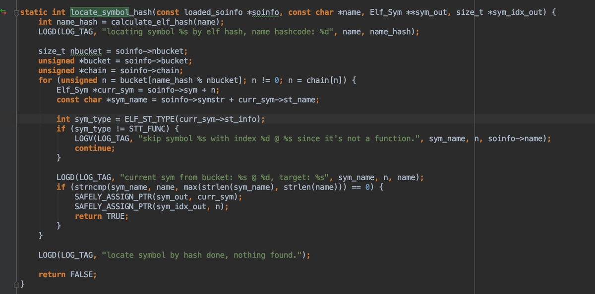The height and width of the screenshot is (294, 595).
Task: Click the ELF_ST_TYPE macro call
Action: [149, 119]
